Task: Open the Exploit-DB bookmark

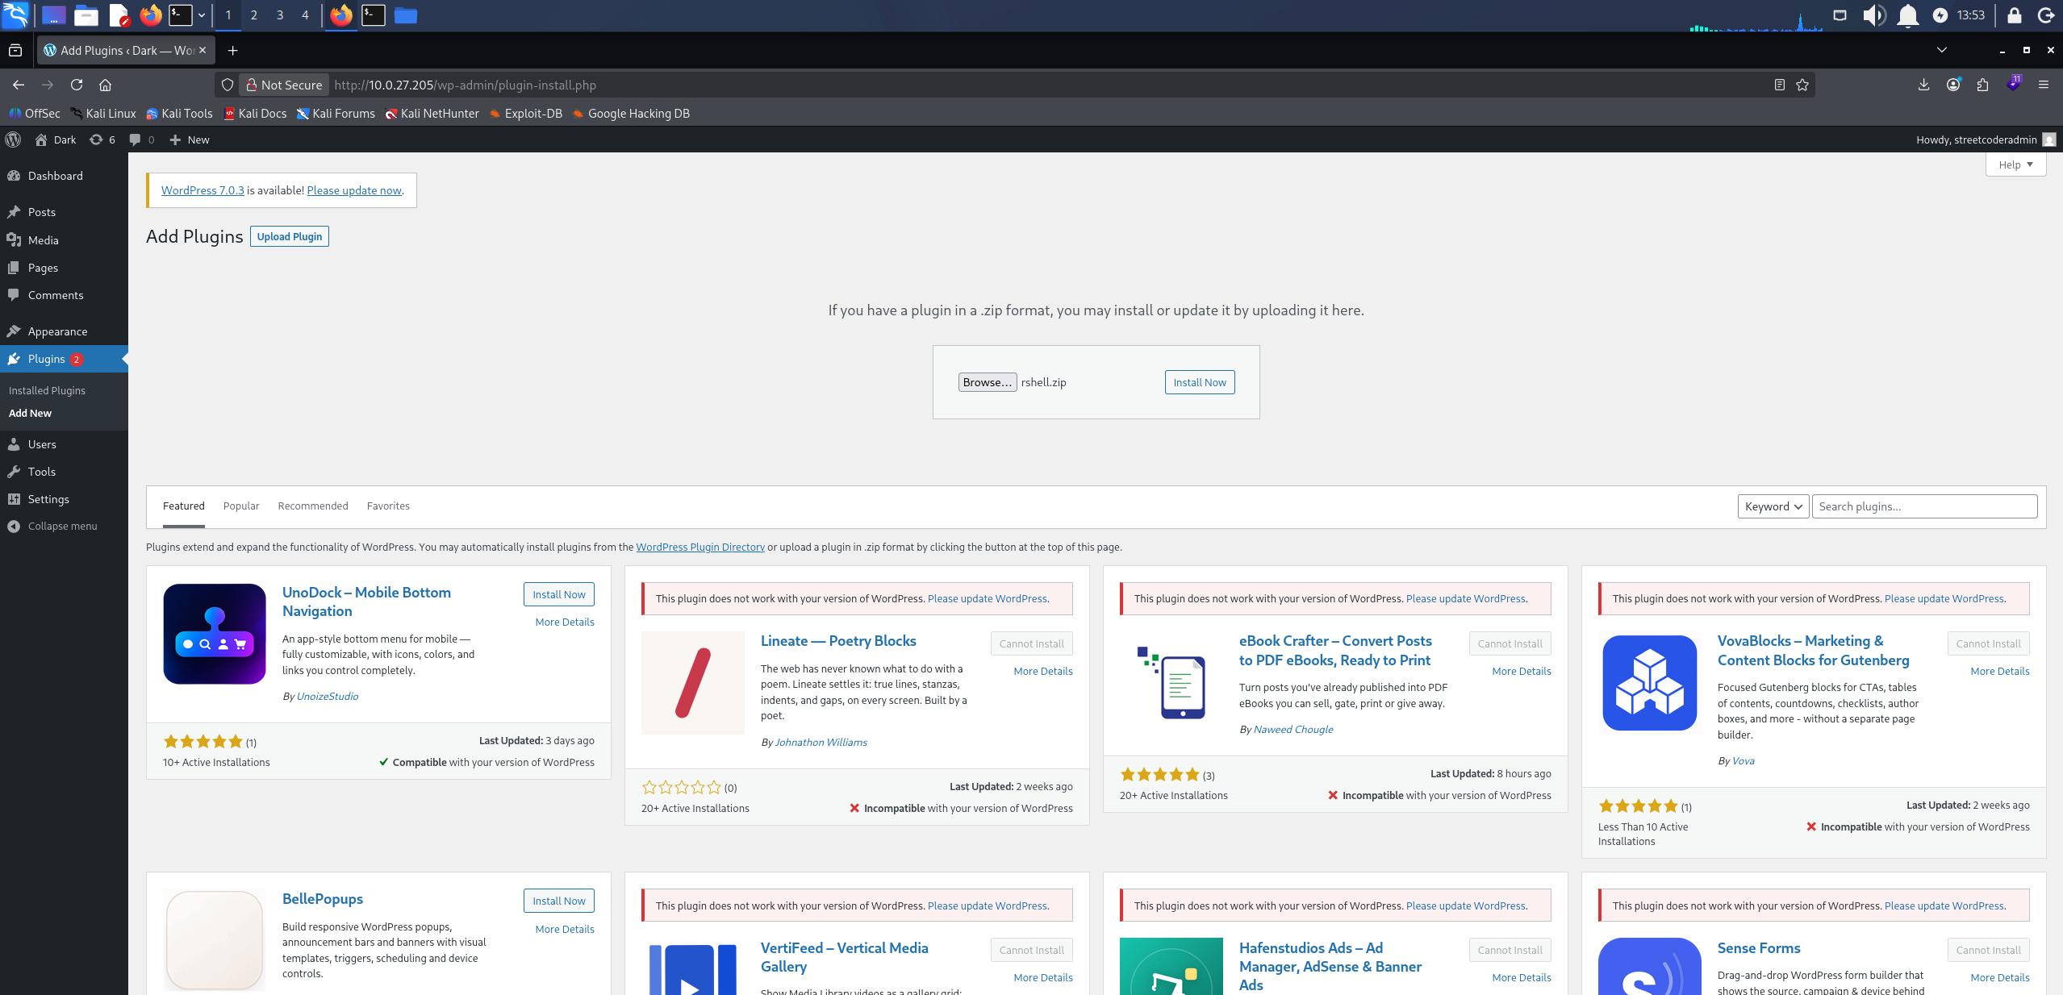Action: (525, 114)
